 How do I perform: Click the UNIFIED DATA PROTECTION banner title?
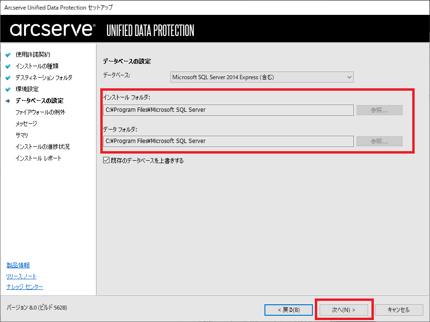tap(150, 30)
